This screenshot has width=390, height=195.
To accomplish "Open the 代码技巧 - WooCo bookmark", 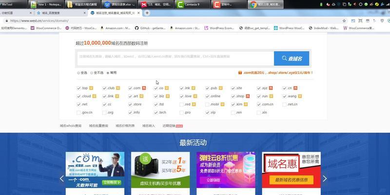I will click(x=81, y=28).
